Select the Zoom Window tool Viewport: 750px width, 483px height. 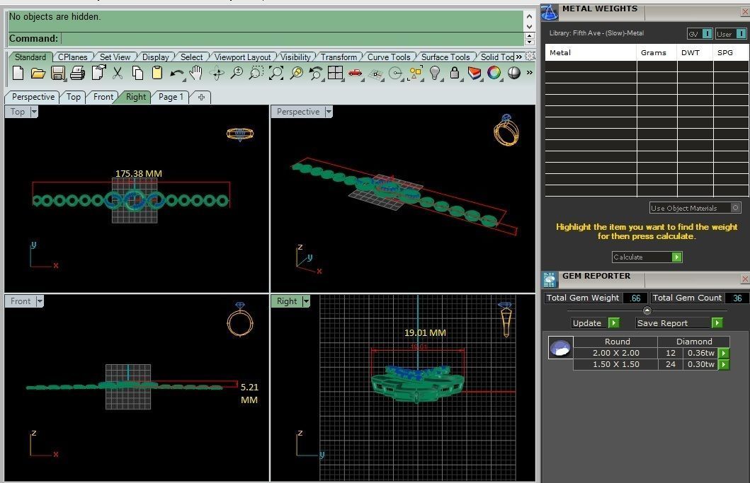pyautogui.click(x=256, y=73)
